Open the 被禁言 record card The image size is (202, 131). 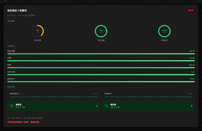(54, 106)
